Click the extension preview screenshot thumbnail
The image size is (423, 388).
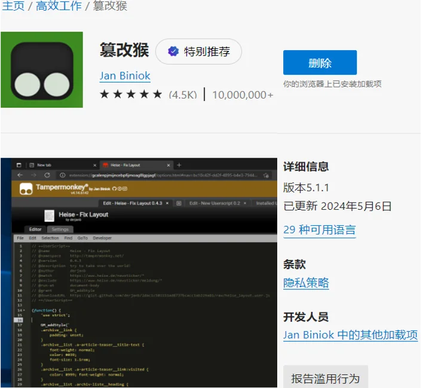coord(139,273)
